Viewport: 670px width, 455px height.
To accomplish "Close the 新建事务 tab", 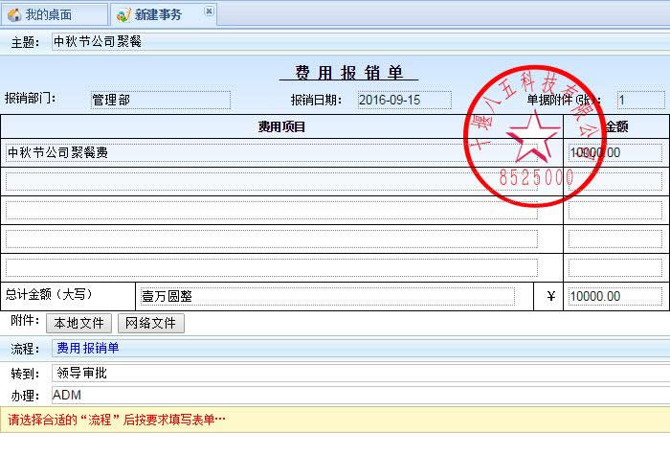I will click(209, 11).
